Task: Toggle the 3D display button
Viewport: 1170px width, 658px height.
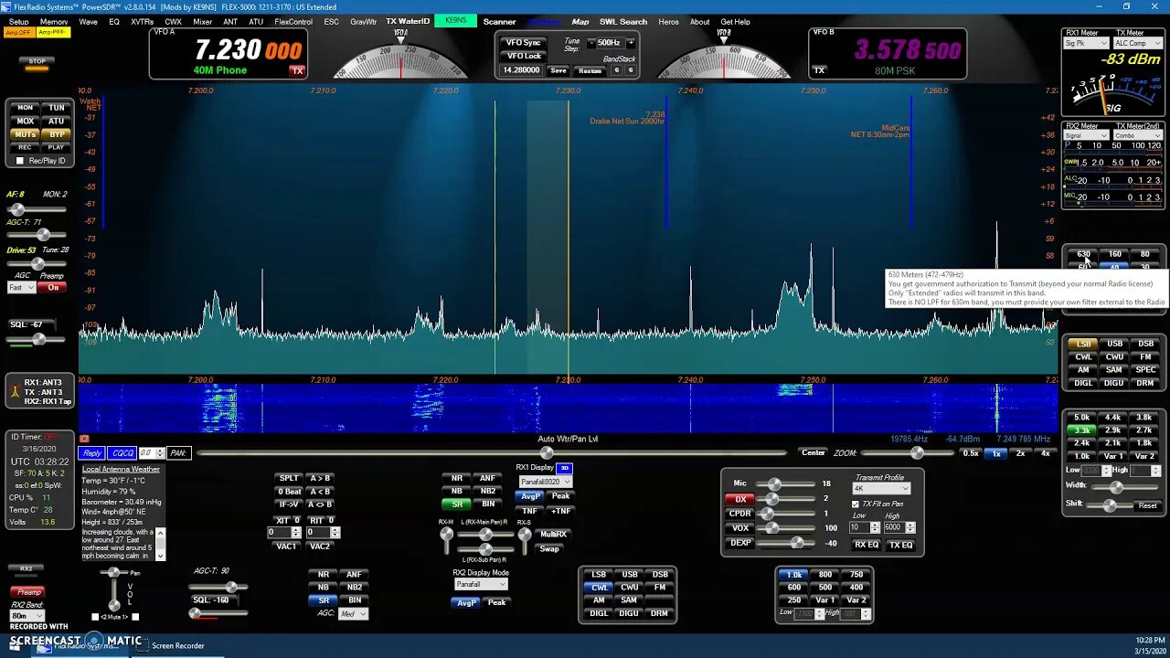Action: [x=564, y=468]
